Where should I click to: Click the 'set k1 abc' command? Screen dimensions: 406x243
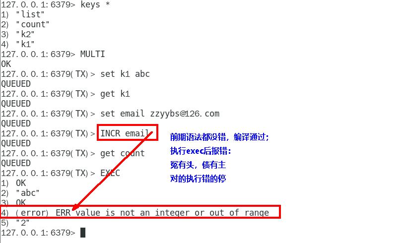point(125,74)
